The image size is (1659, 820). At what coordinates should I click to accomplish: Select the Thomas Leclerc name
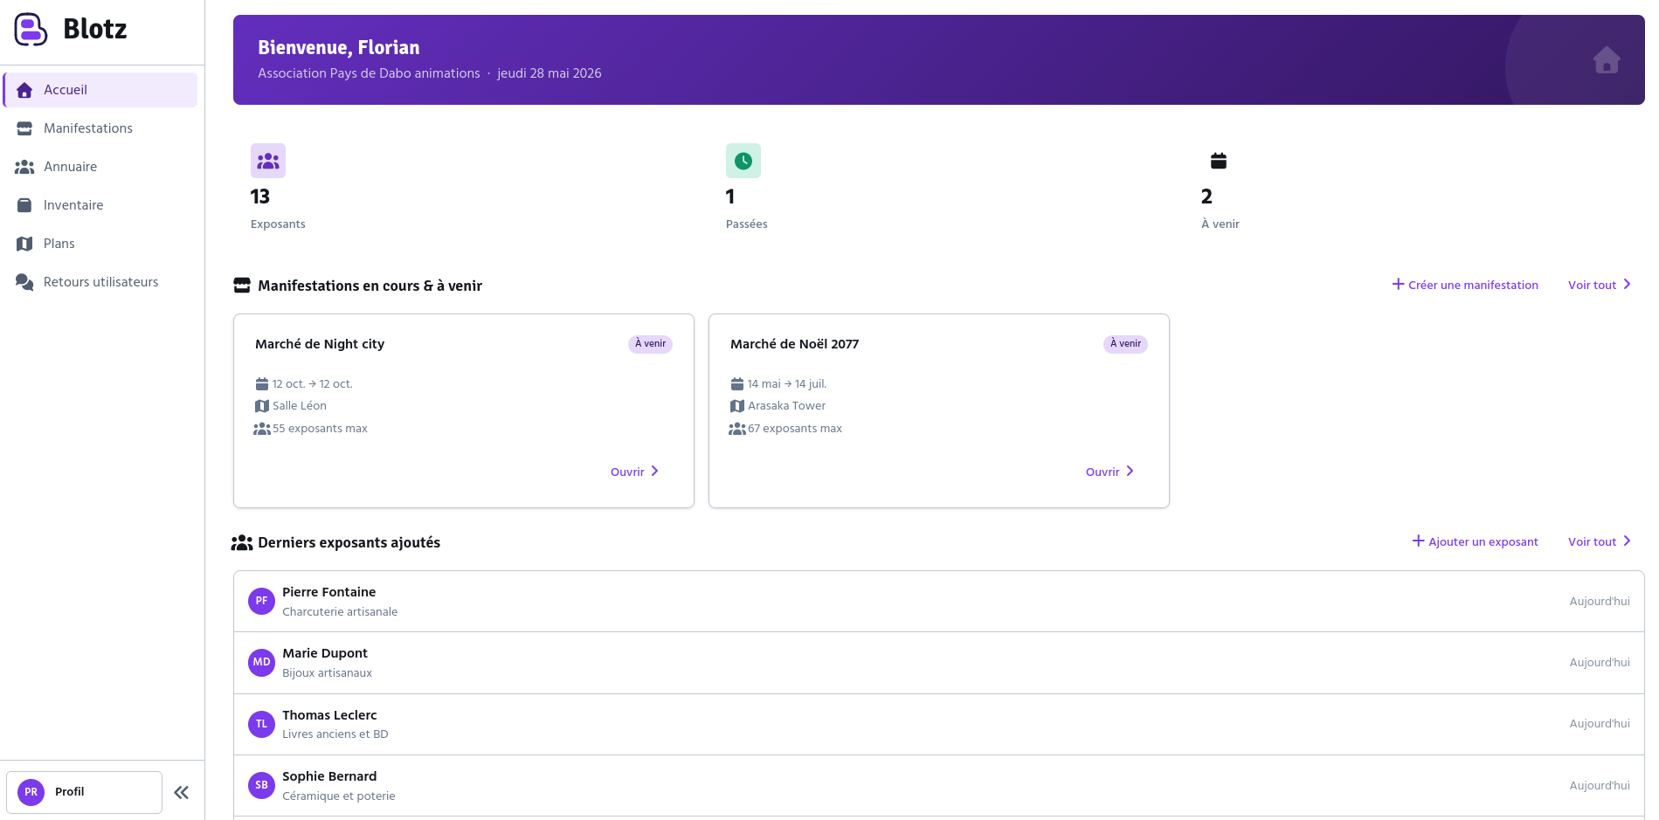click(329, 715)
